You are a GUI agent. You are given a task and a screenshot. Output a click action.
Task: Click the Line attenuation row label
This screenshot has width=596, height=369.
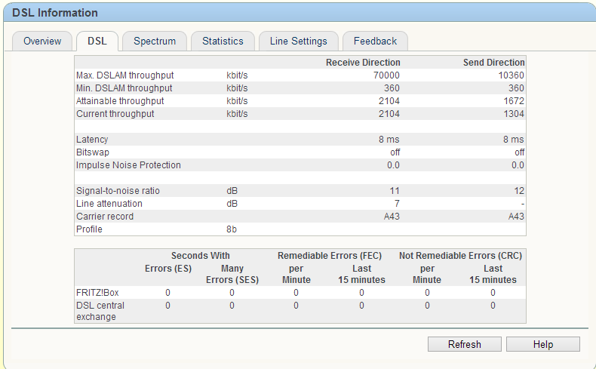coord(109,204)
